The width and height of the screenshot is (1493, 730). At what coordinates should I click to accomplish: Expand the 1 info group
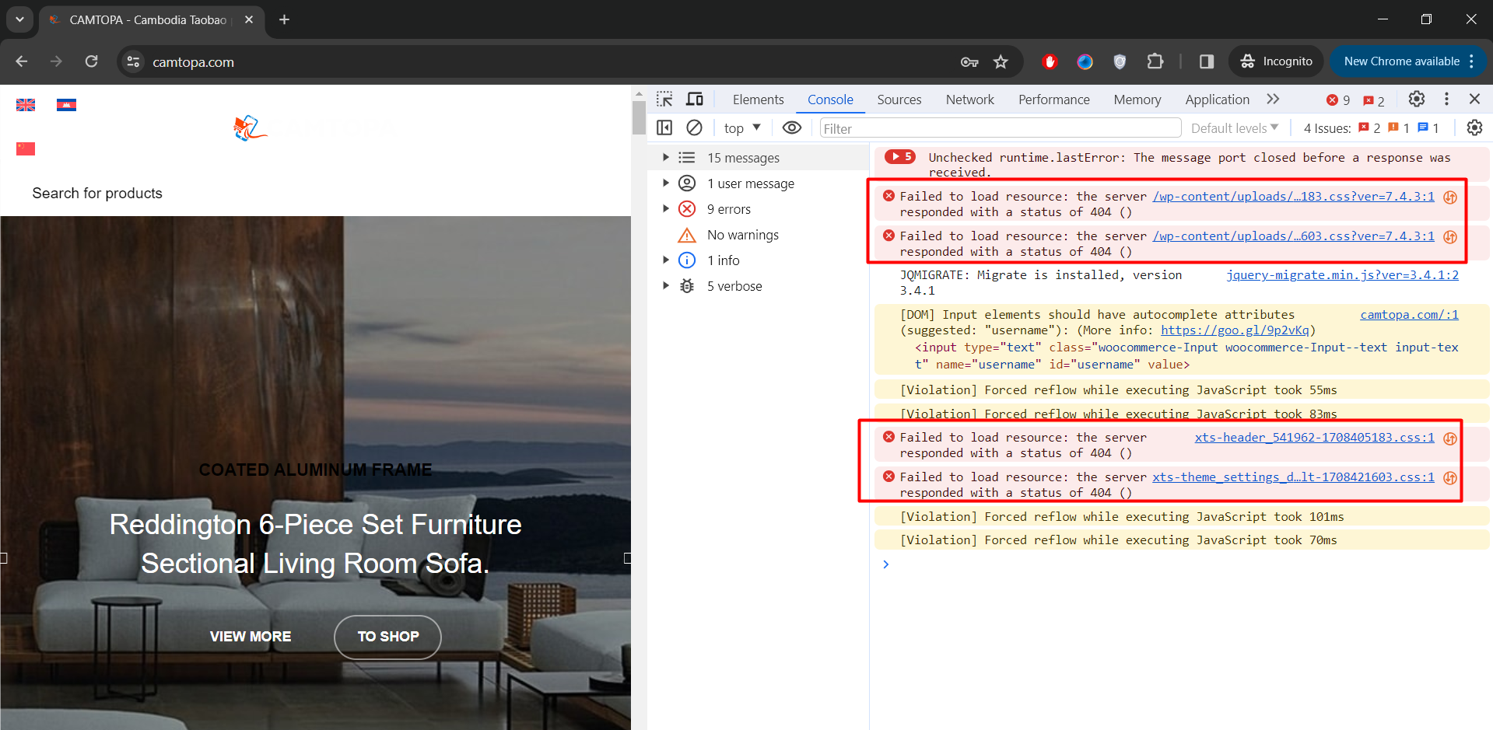click(x=666, y=260)
